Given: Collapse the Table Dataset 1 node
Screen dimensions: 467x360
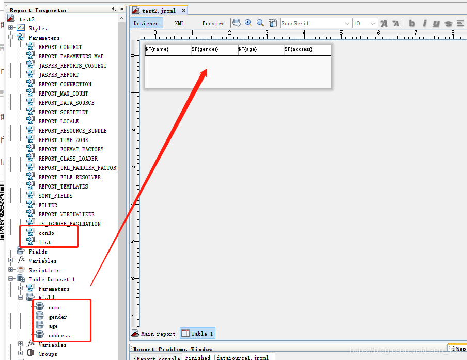Looking at the screenshot, I should [11, 279].
